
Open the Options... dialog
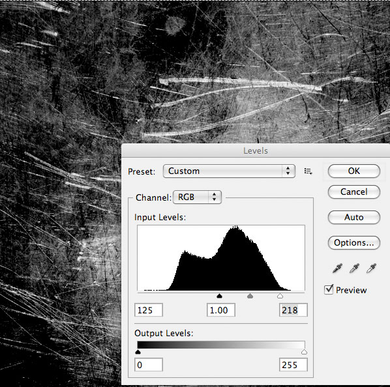click(x=354, y=242)
